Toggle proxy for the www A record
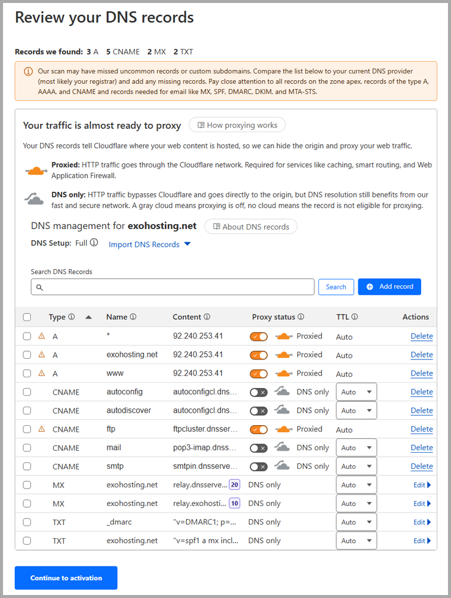 (259, 374)
